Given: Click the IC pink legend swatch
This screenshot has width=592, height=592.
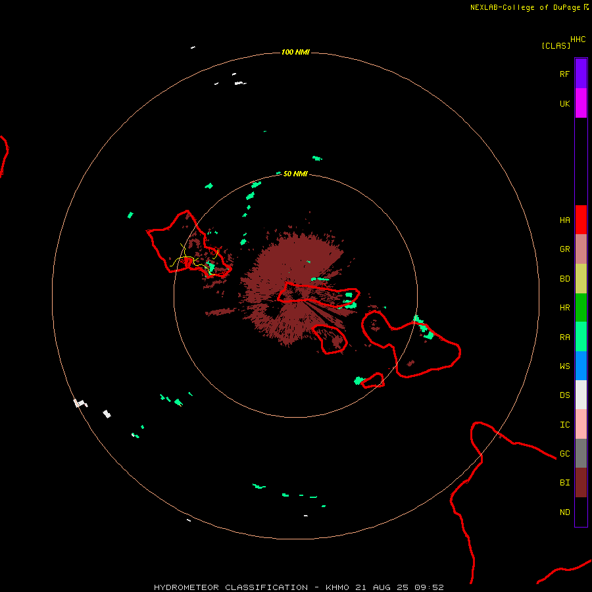Looking at the screenshot, I should [581, 424].
